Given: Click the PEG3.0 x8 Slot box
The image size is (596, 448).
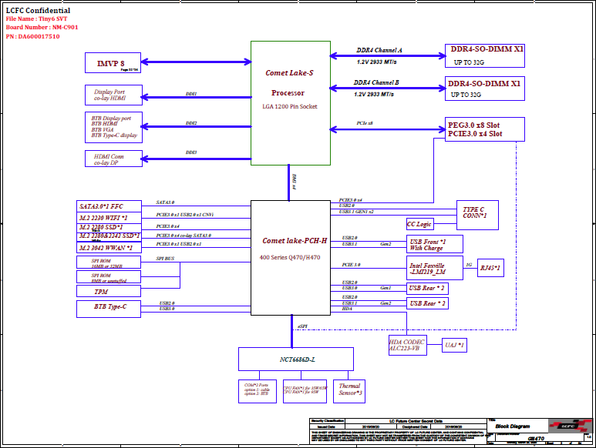Looking at the screenshot, I should 485,129.
